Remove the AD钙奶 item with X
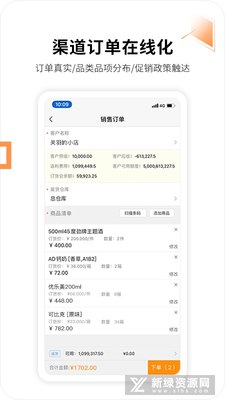 pyautogui.click(x=176, y=257)
